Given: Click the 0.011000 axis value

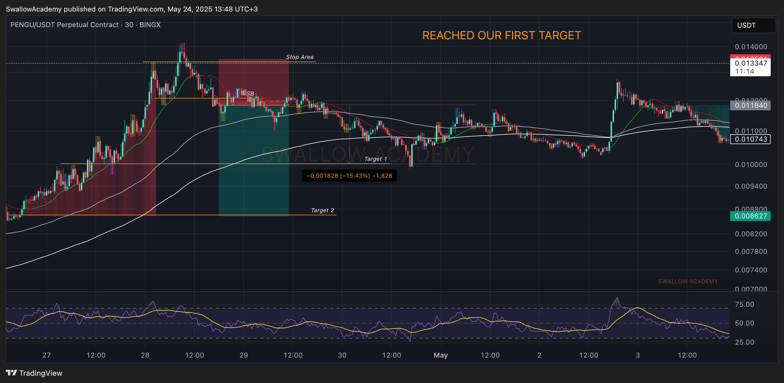Looking at the screenshot, I should click(751, 131).
